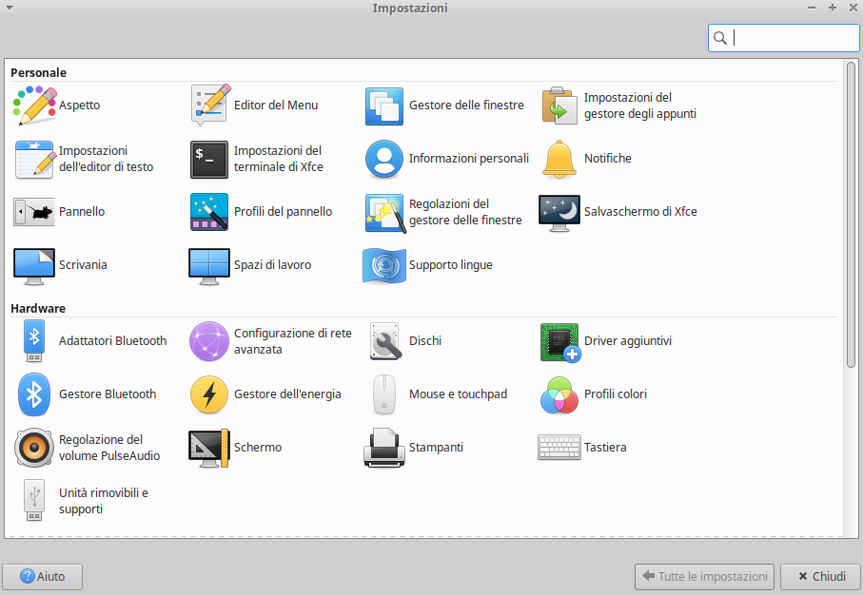Open Salvaschermo di Xfce settings

pyautogui.click(x=618, y=212)
